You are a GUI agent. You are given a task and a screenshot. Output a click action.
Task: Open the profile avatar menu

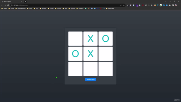pyautogui.click(x=176, y=5)
